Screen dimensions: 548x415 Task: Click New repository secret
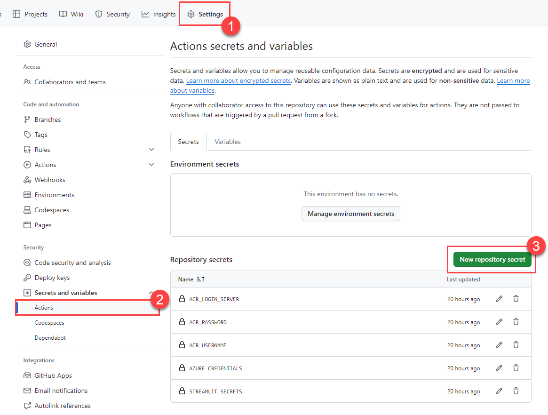(492, 259)
